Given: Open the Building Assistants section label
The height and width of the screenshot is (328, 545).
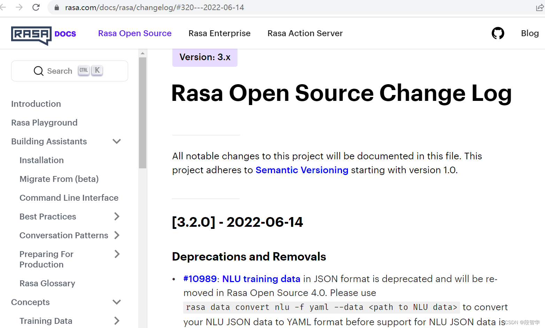Looking at the screenshot, I should [49, 142].
